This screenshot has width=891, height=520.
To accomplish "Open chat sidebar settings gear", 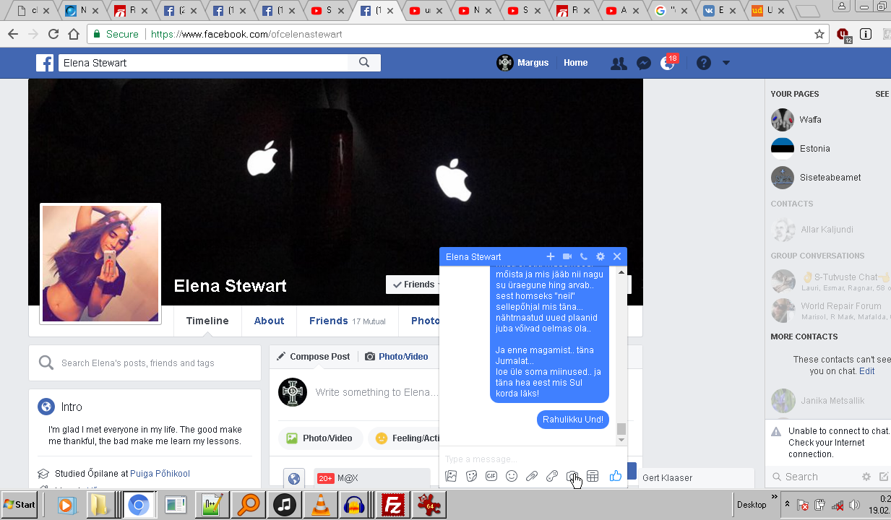I will 866,477.
